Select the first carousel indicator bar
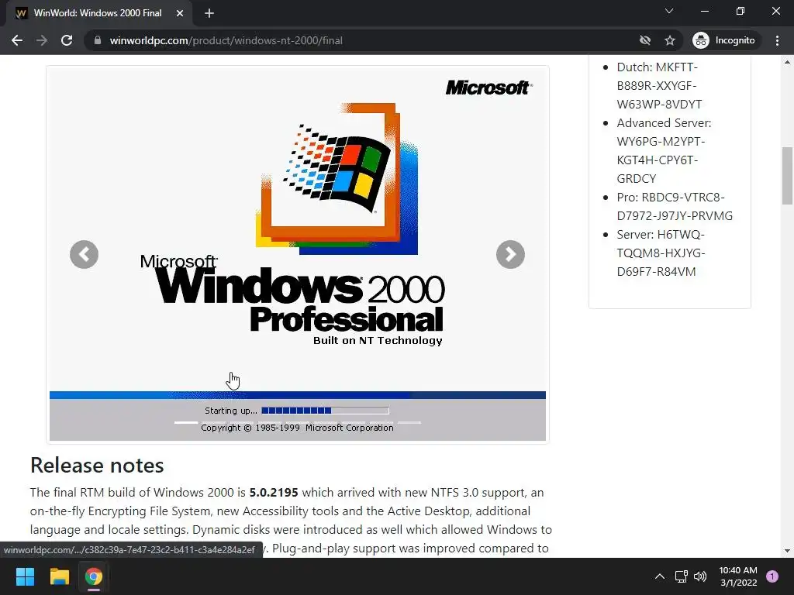This screenshot has width=794, height=595. click(186, 422)
